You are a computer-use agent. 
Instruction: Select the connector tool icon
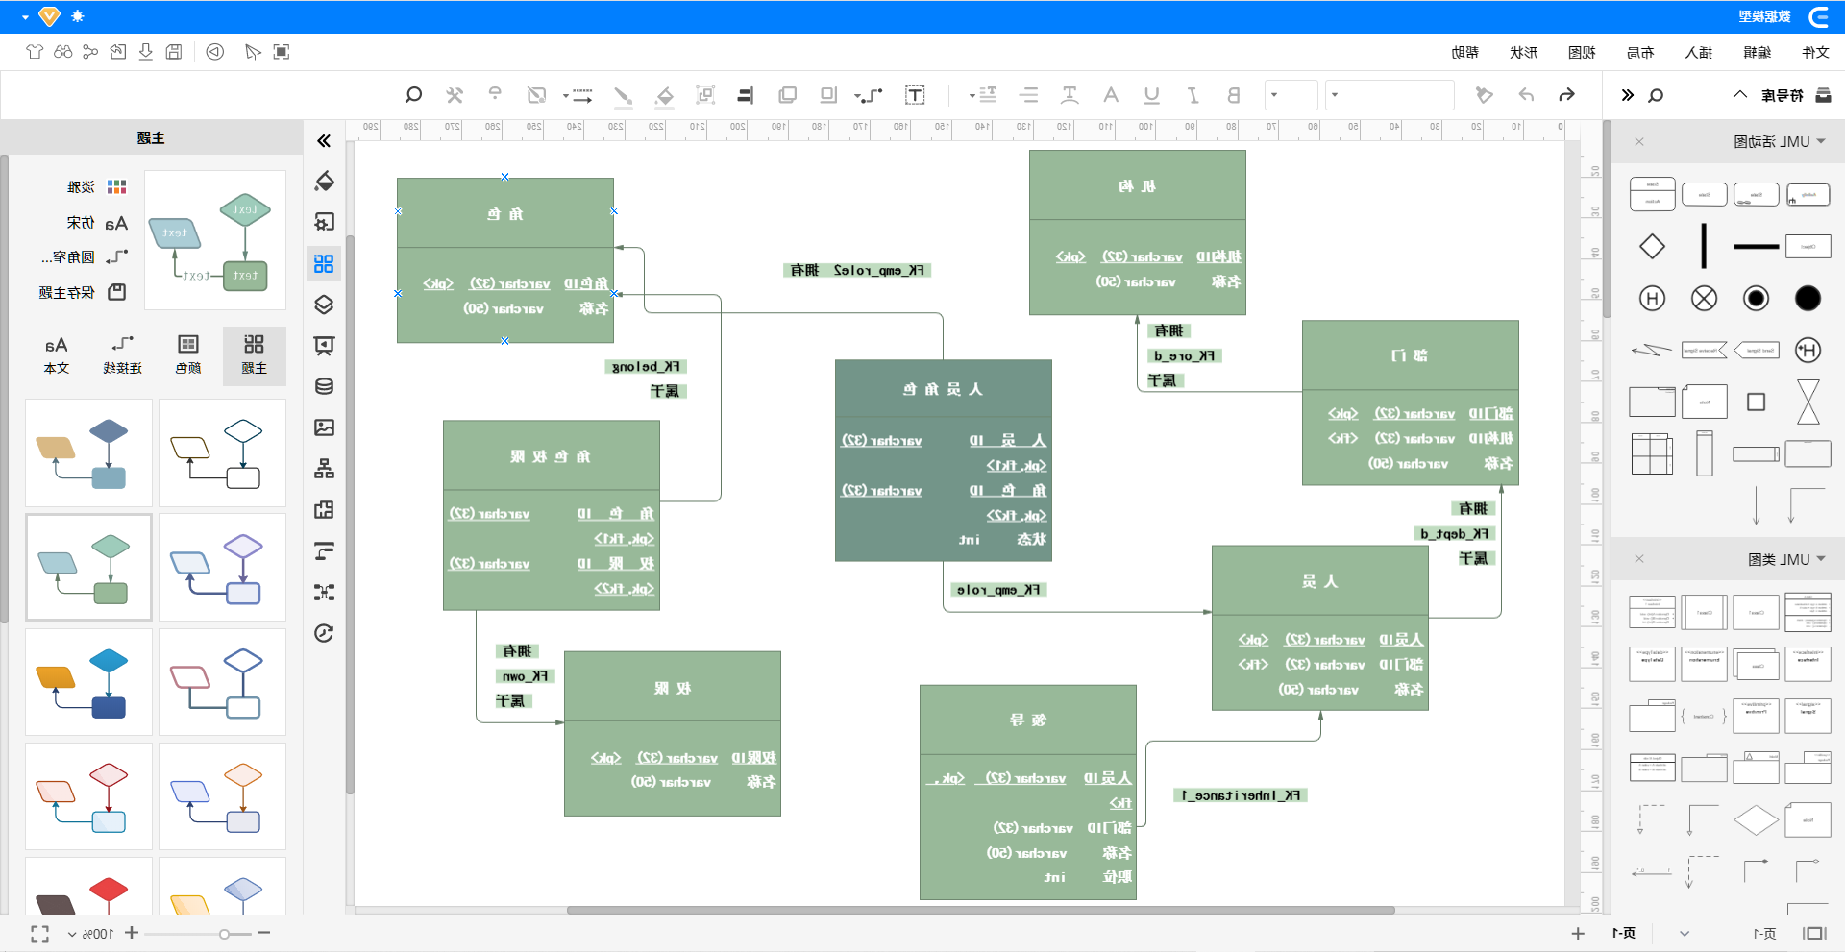pyautogui.click(x=871, y=95)
